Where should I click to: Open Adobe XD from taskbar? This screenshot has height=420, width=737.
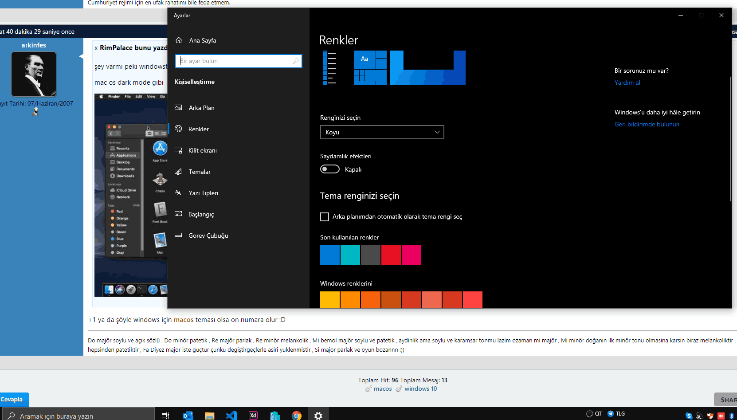253,415
